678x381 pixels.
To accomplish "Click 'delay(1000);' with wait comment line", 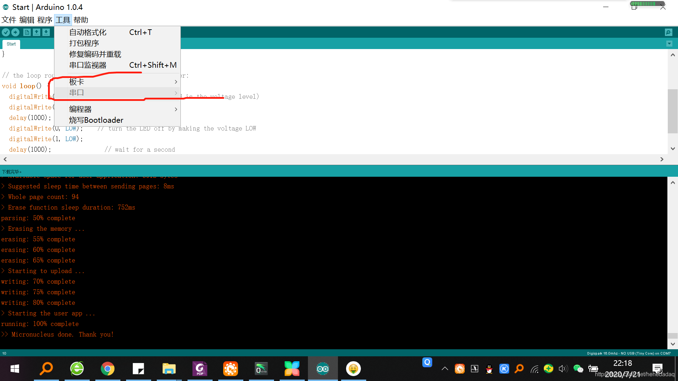I will pos(92,150).
